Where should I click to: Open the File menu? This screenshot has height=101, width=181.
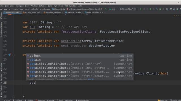[2, 6]
